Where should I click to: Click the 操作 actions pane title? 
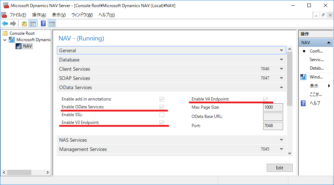305,34
